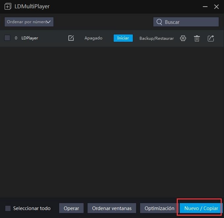Screen dimensions: 224x218
Task: Create an instance with Nuevo / Copiar
Action: tap(201, 208)
